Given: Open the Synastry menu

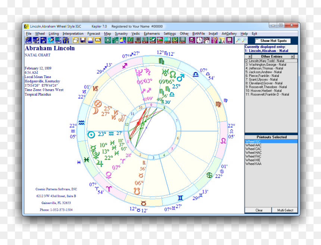Looking at the screenshot, I should [121, 34].
